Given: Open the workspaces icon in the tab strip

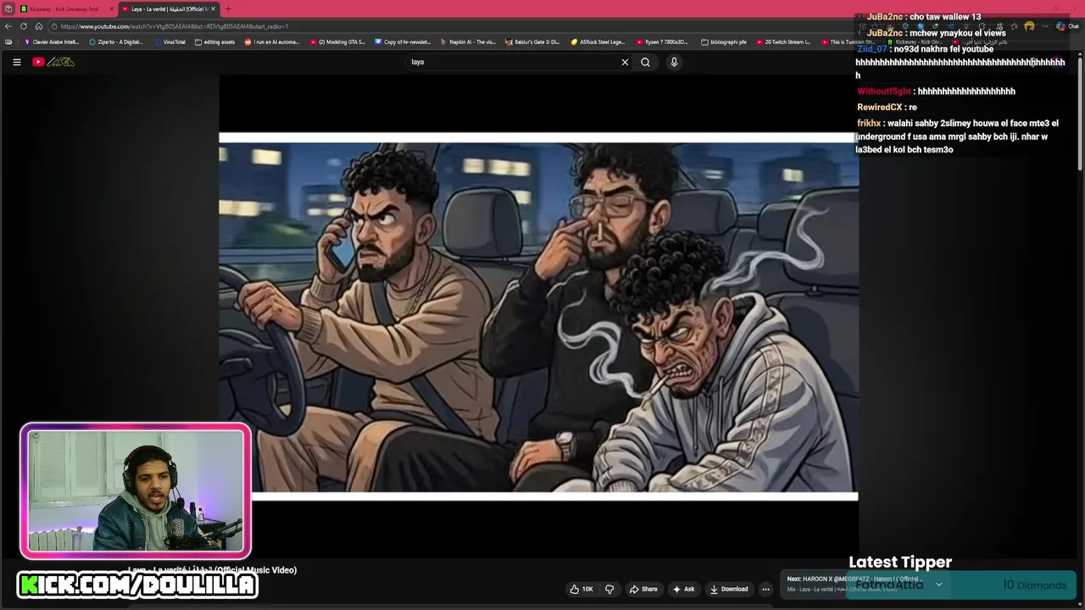Looking at the screenshot, I should (x=8, y=8).
